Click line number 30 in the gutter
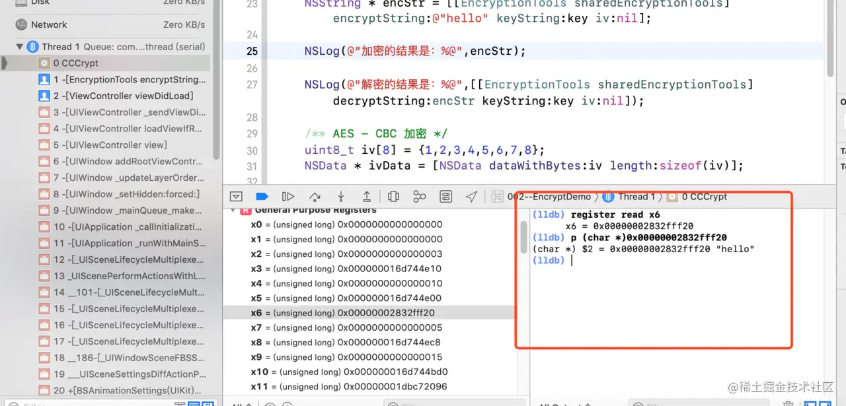The image size is (846, 406). pos(252,151)
